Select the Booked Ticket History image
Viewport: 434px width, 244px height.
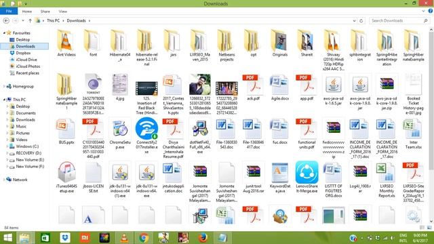click(413, 94)
